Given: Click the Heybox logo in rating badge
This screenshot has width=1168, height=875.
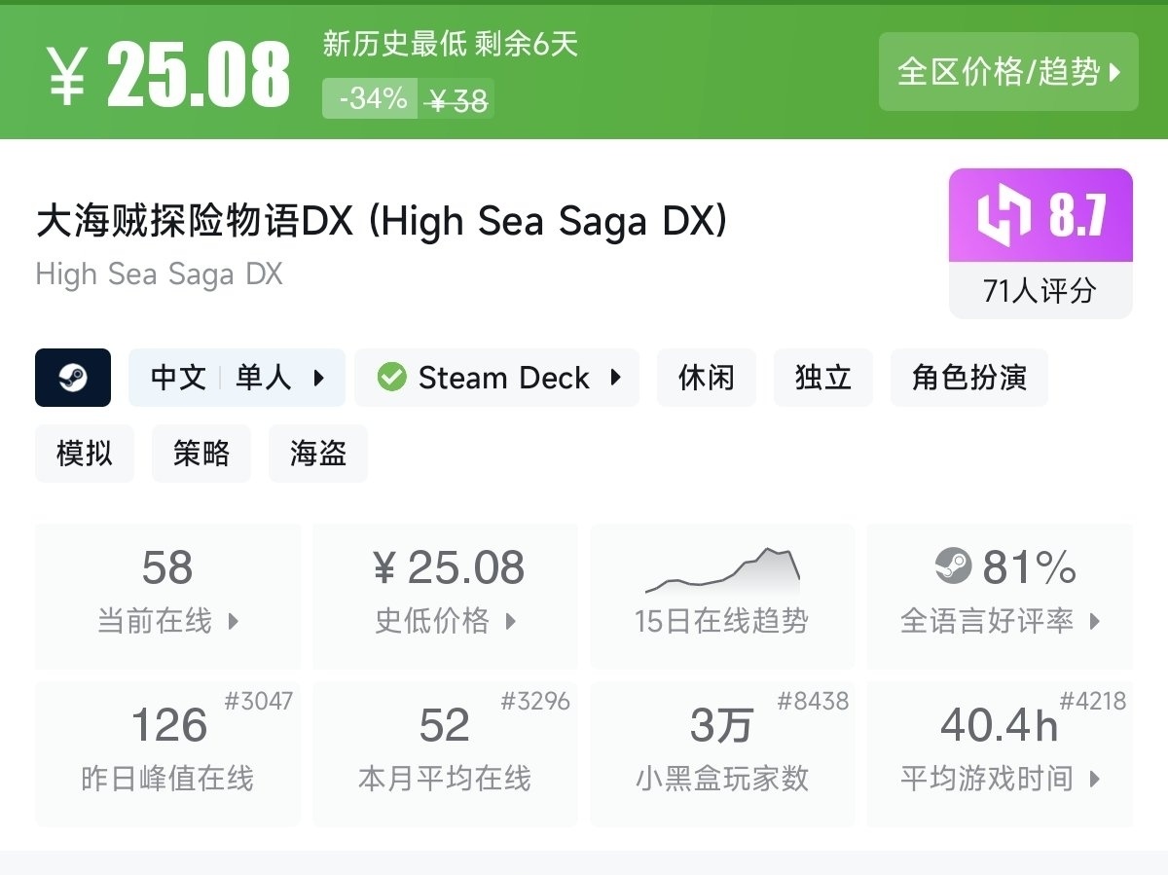Looking at the screenshot, I should coord(1003,215).
